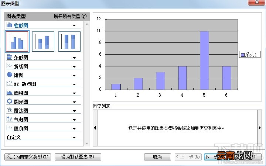This screenshot has width=266, height=166.
Task: Click the 雷达图 radar chart icon
Action: (9, 110)
